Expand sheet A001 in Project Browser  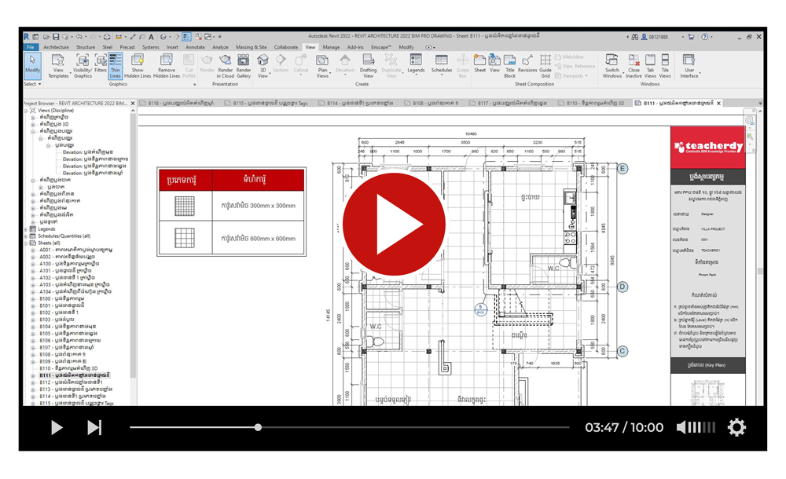click(34, 250)
